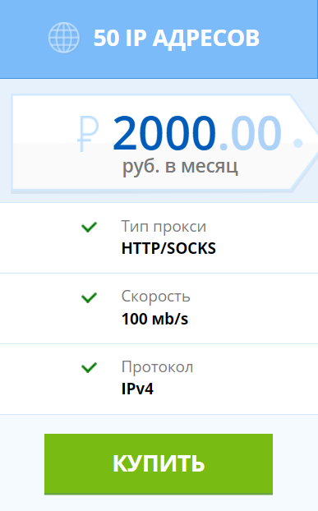
Task: Click the blue plan header banner
Action: 159,39
